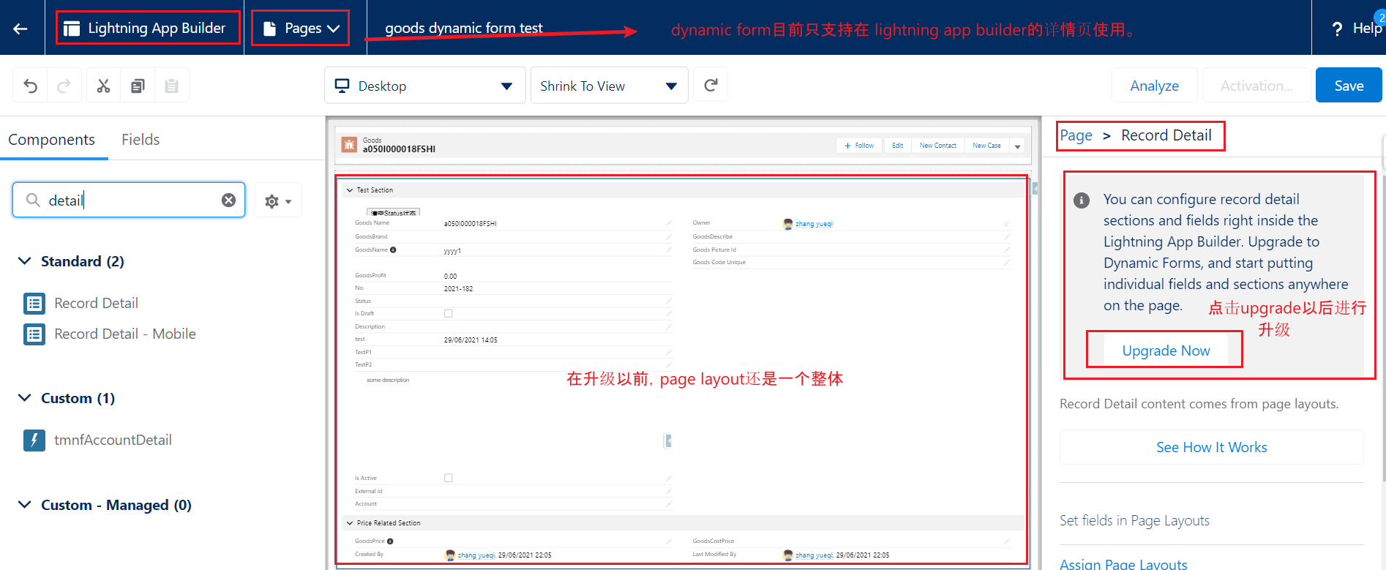Click the info icon in upgrade notice
This screenshot has height=570, width=1386.
point(1082,200)
